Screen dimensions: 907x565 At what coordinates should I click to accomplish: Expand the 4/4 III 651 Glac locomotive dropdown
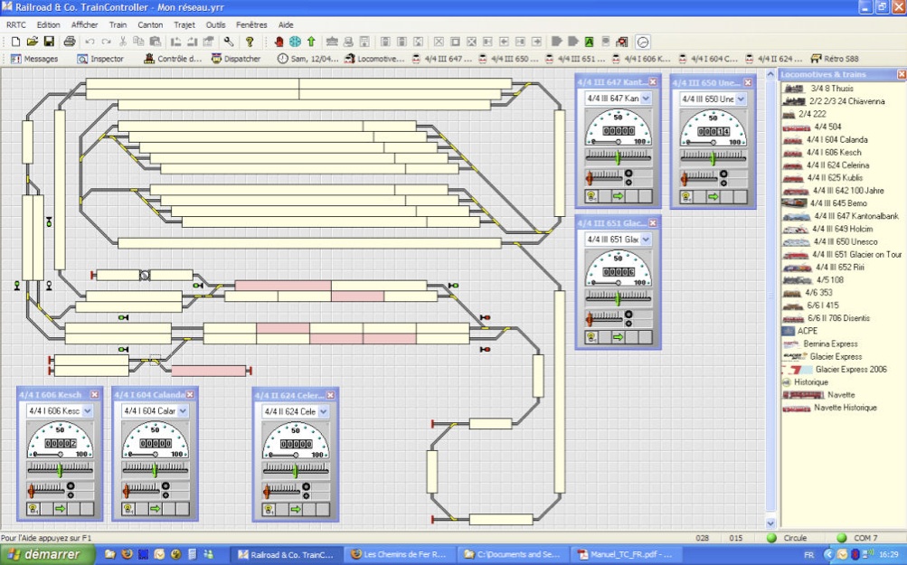point(646,240)
